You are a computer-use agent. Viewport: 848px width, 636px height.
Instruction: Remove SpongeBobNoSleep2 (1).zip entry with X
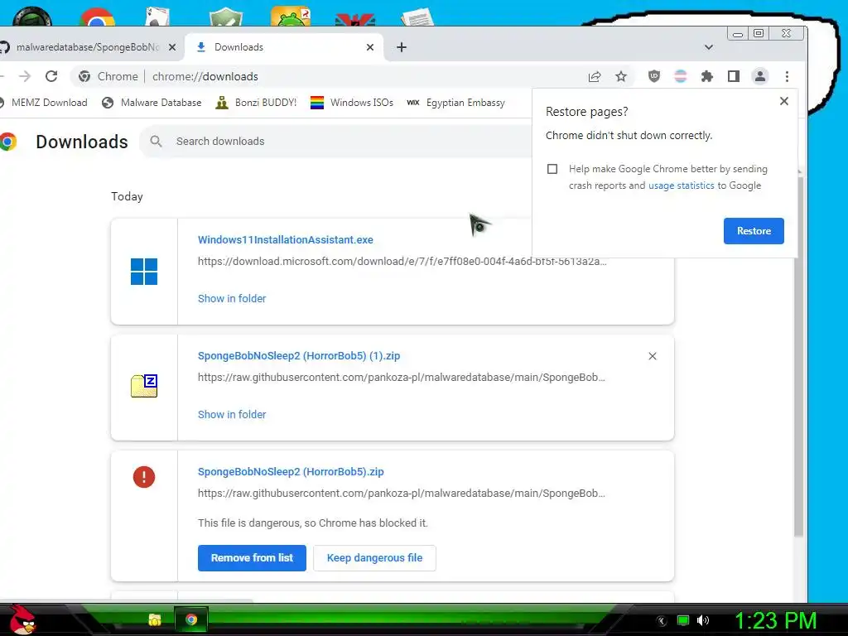click(x=653, y=356)
